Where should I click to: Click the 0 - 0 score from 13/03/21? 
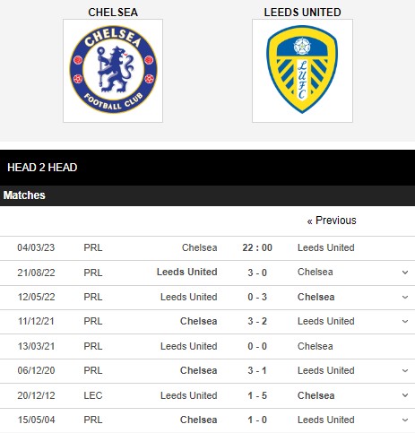[x=257, y=346]
